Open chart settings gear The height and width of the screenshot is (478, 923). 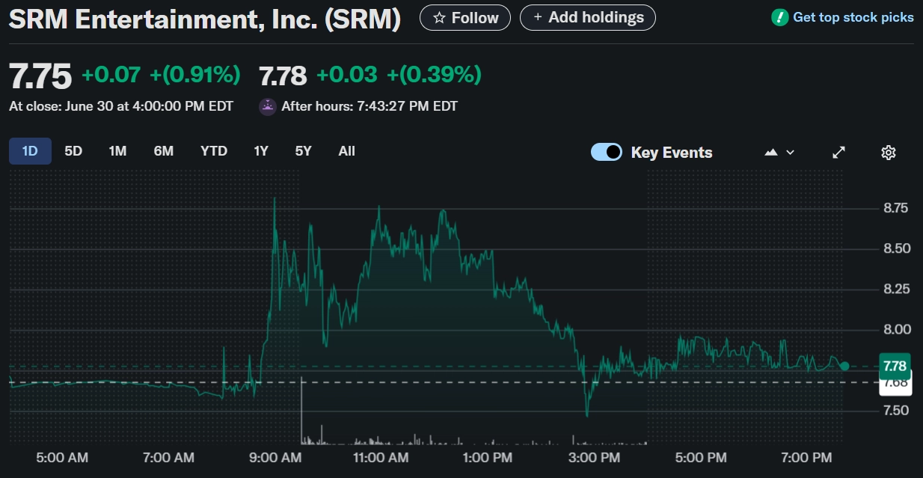[x=889, y=152]
